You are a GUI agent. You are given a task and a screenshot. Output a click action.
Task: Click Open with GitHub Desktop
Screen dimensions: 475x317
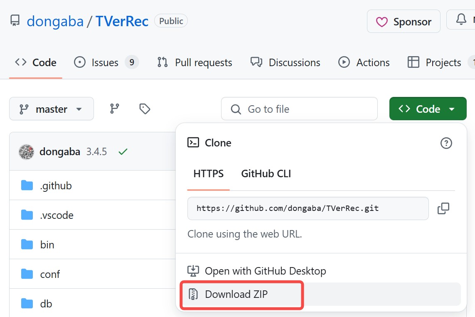(266, 271)
